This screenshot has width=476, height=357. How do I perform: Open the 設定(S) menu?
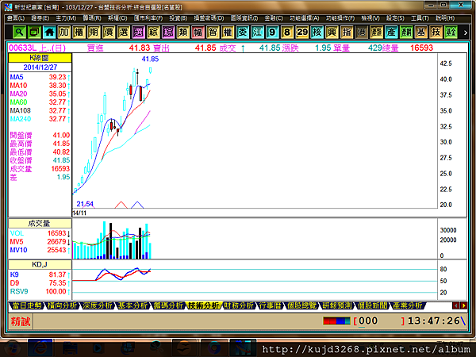(x=395, y=18)
